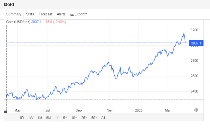Click the Nov label on time axis

[x=110, y=110]
